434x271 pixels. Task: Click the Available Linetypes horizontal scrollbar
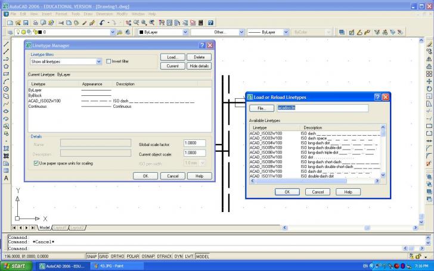pos(315,181)
